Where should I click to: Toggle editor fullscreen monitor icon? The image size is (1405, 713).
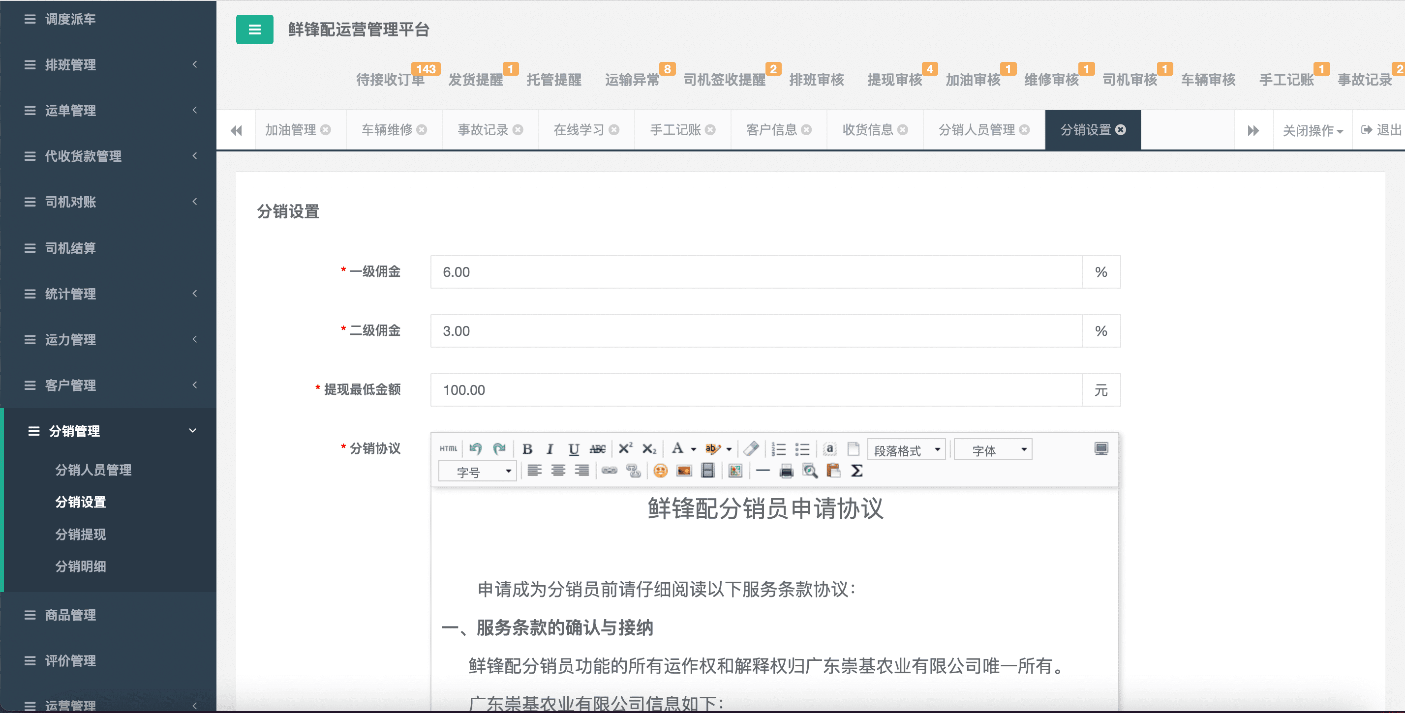tap(1100, 448)
